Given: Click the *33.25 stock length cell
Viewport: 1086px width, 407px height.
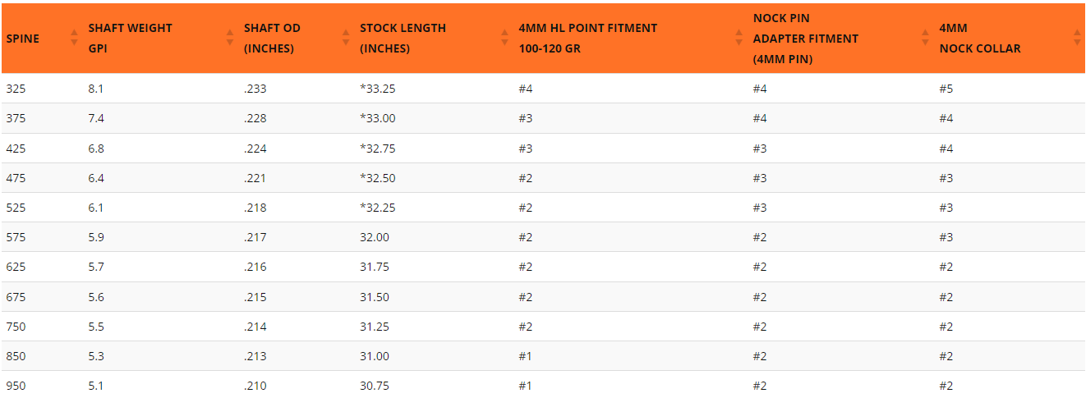Looking at the screenshot, I should 378,89.
